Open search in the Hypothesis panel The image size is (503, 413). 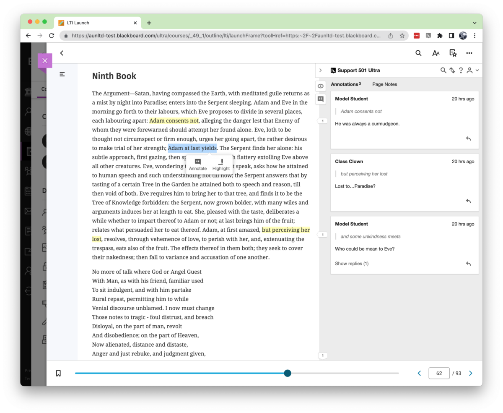click(443, 70)
